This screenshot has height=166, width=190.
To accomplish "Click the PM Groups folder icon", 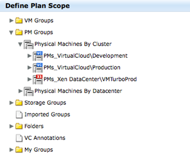I will click(19, 32).
